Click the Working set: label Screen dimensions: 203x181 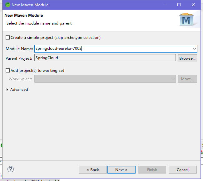click(x=20, y=79)
